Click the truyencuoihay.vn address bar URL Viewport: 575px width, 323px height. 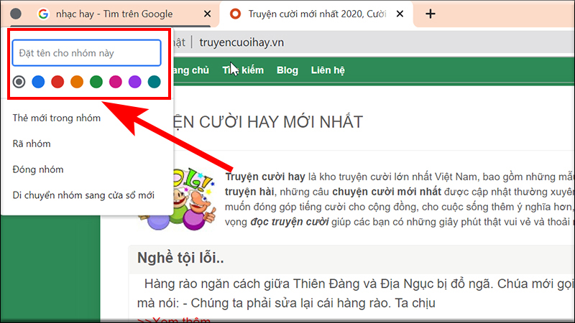click(241, 42)
